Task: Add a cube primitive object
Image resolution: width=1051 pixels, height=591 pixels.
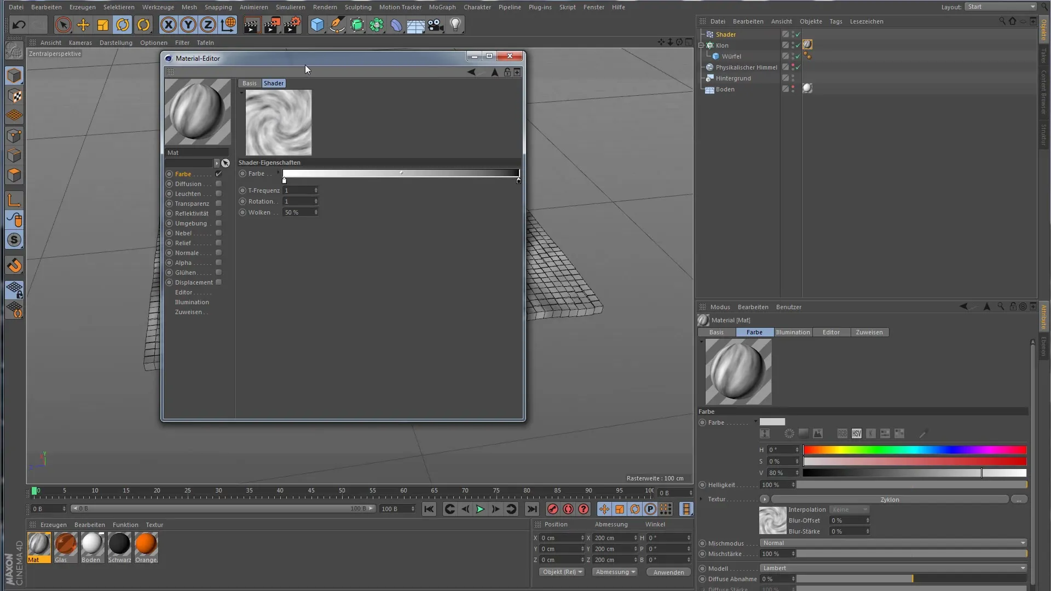Action: click(x=317, y=25)
